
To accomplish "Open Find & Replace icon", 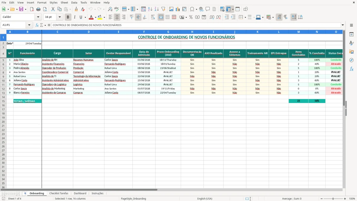I will 110,9.
